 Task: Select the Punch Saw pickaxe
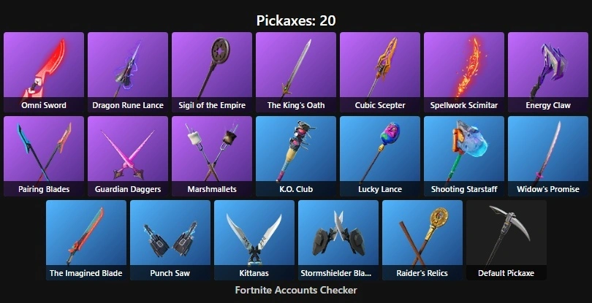tap(170, 240)
